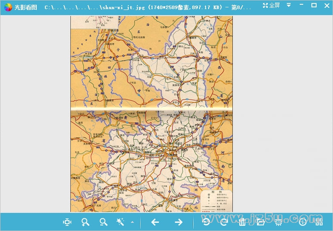Start slideshow with the easel icon
This screenshot has height=231, width=333.
pos(279,222)
